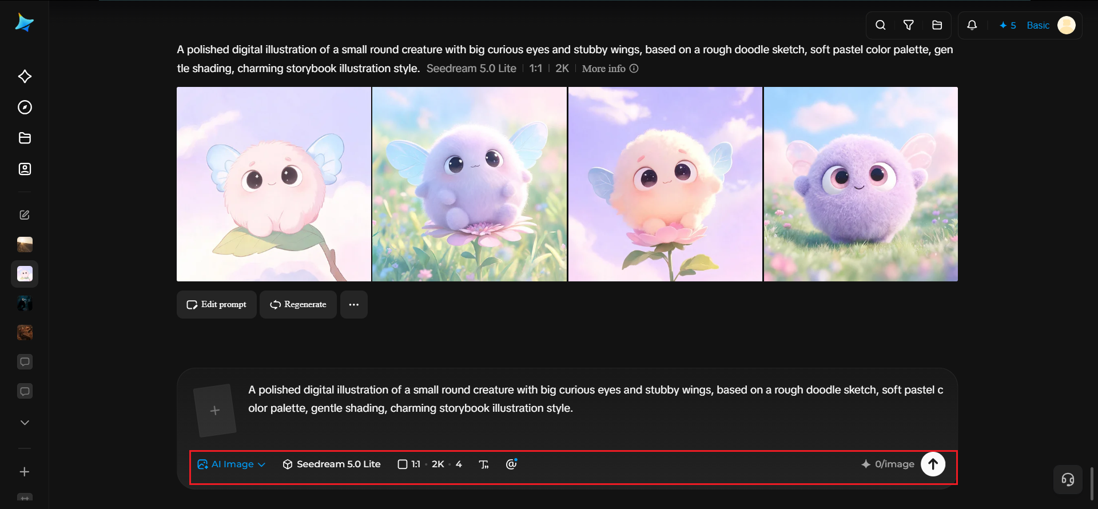Open the dark blue session thumbnail

(25, 303)
